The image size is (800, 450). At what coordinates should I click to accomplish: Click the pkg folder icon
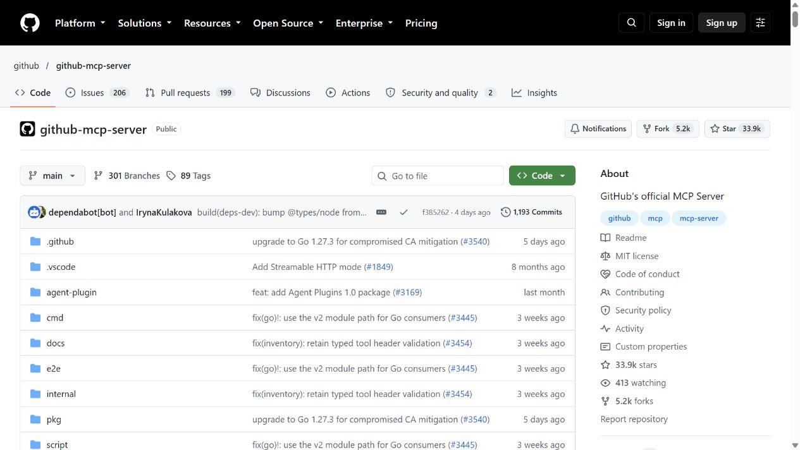[x=35, y=419]
